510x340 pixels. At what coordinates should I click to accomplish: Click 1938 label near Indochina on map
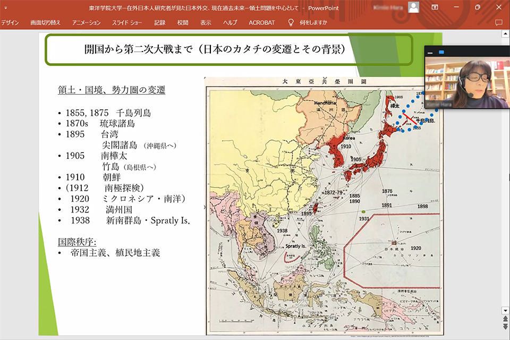282,231
